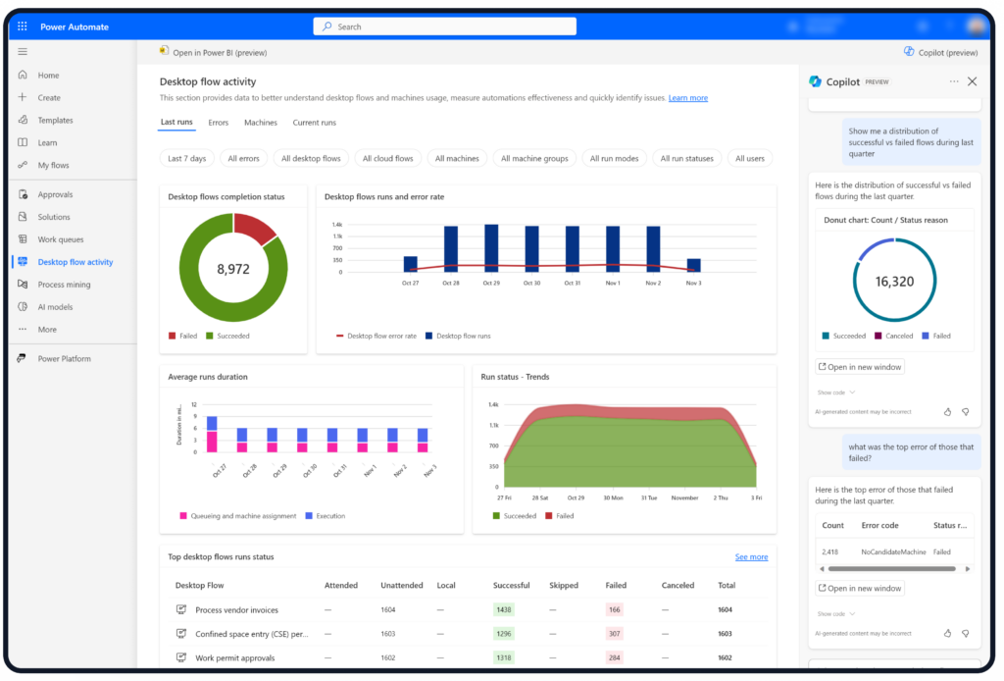Open the Last 7 days filter

click(187, 158)
